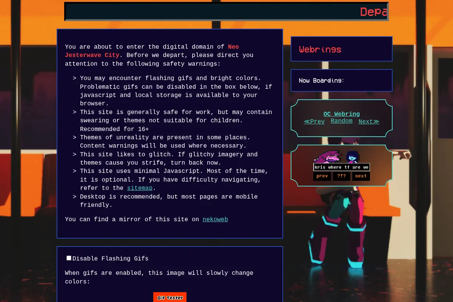Screen dimensions: 453x302
Task: Click the 'Recommended for 16+' warning line
Action: (114, 129)
